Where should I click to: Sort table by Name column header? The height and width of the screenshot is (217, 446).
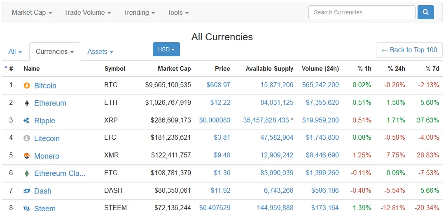(x=32, y=69)
